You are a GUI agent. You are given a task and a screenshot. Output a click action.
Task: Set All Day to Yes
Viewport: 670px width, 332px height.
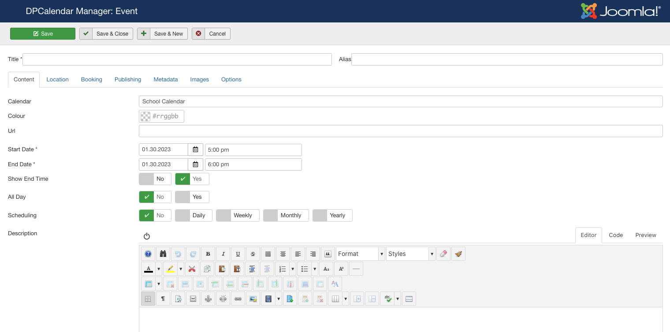click(x=192, y=197)
